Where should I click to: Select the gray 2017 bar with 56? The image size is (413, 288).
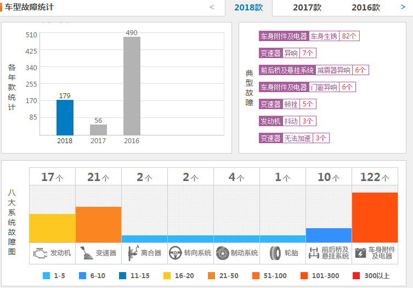click(x=98, y=129)
